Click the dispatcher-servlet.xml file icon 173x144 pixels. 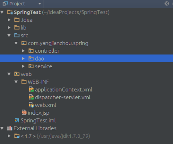(31, 97)
